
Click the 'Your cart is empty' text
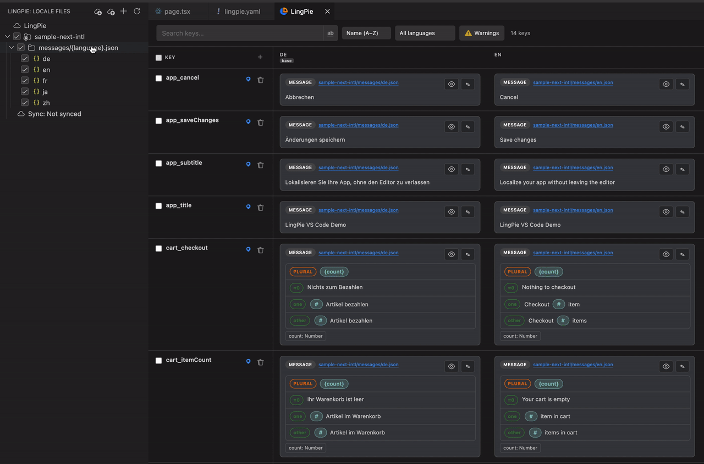click(546, 399)
